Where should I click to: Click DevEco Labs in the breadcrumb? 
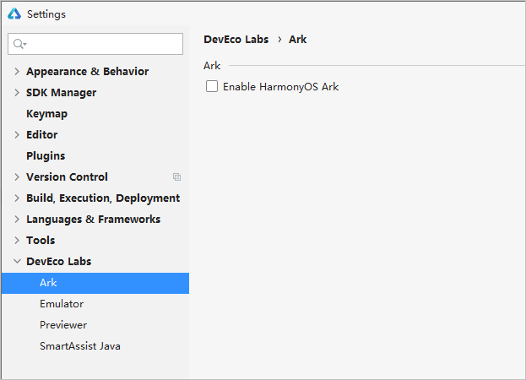pyautogui.click(x=236, y=39)
